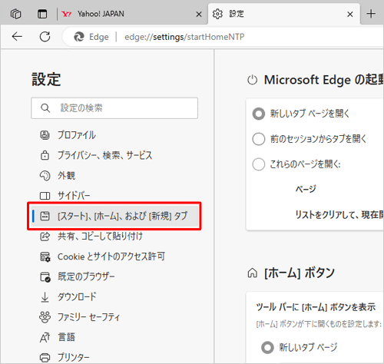Click the default browser icon
384x364 pixels.
[45, 277]
